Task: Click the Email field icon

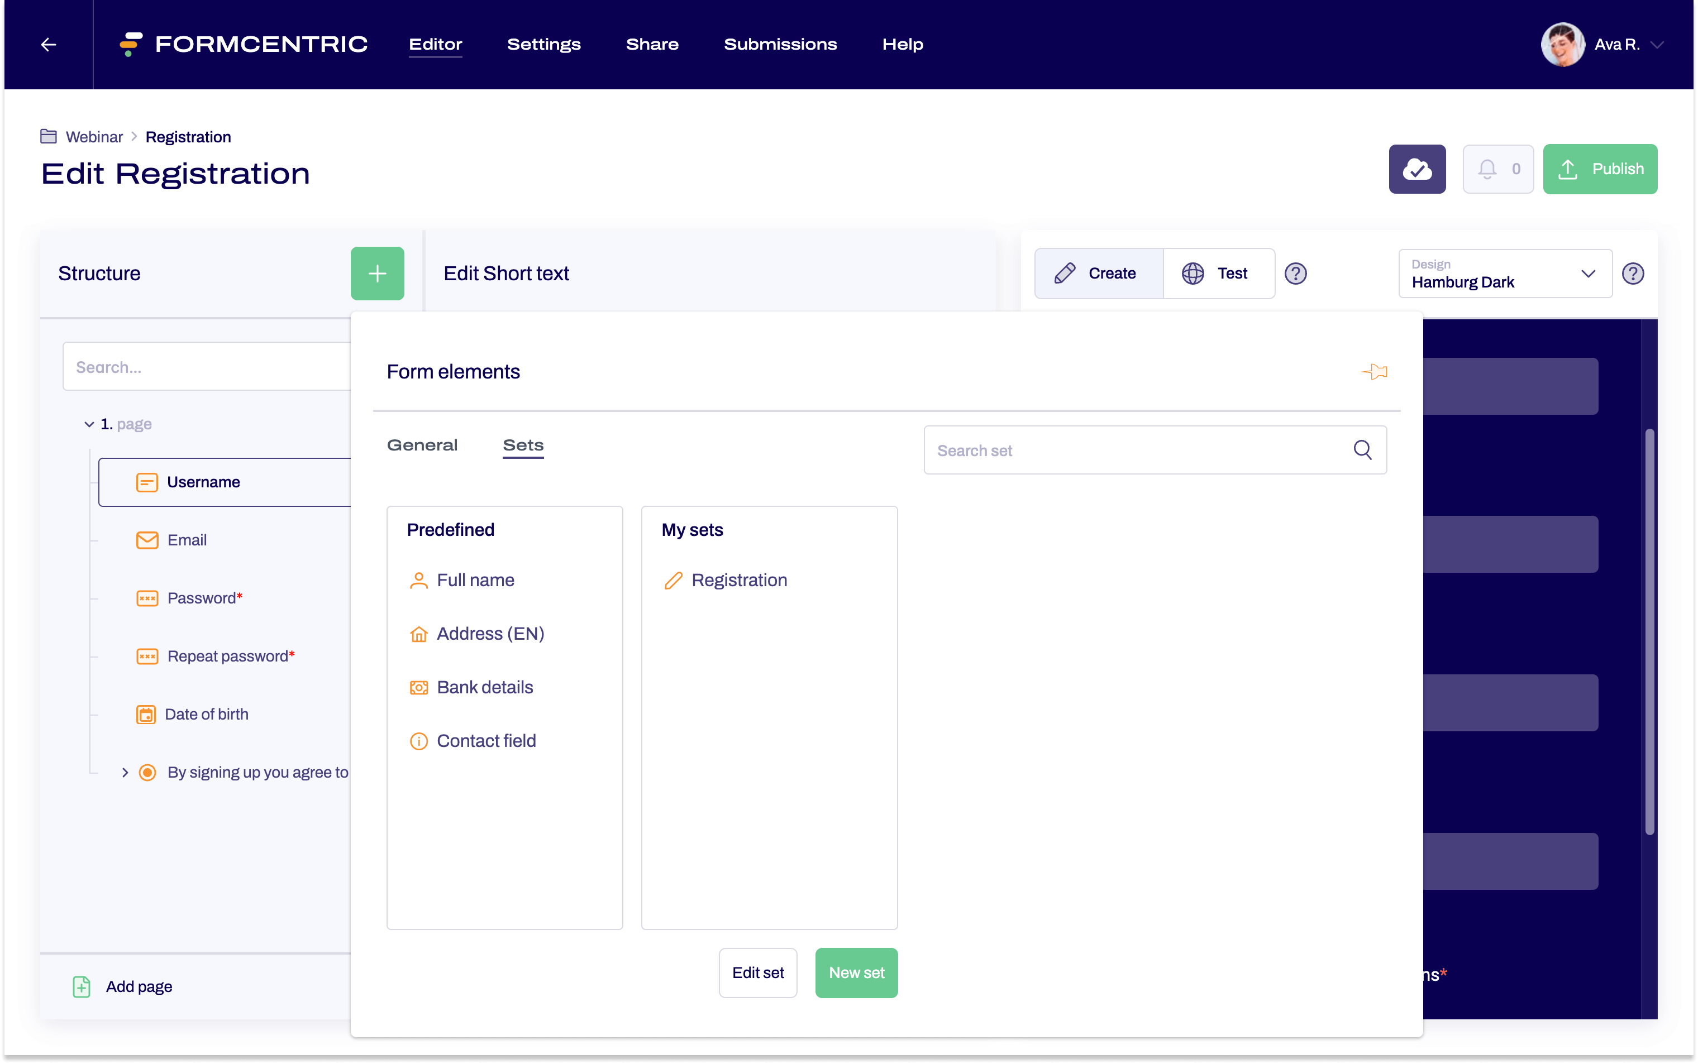Action: pyautogui.click(x=147, y=539)
